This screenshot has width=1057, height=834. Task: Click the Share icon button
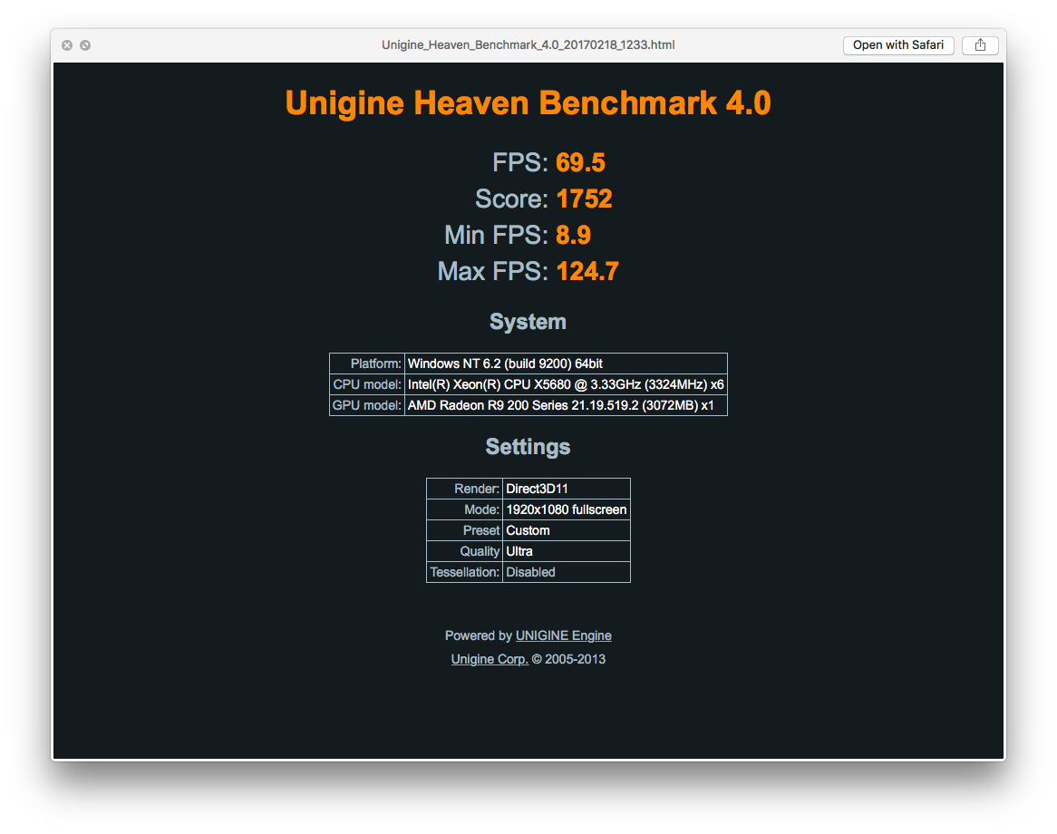979,45
